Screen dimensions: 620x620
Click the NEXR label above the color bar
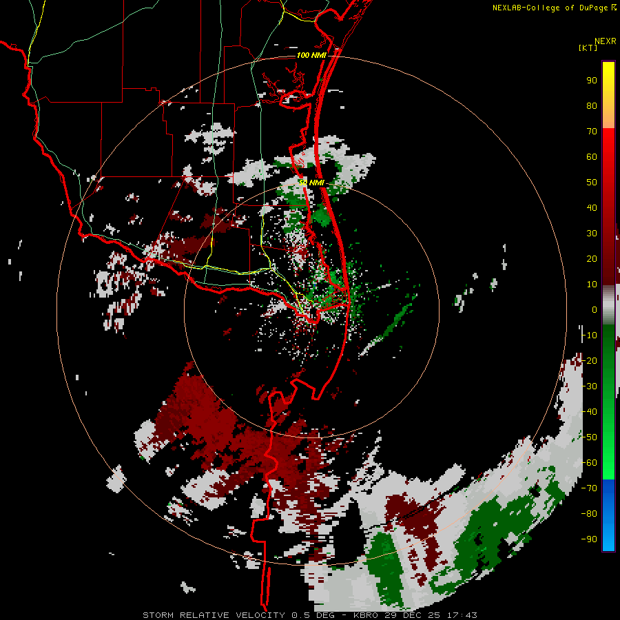(x=606, y=41)
